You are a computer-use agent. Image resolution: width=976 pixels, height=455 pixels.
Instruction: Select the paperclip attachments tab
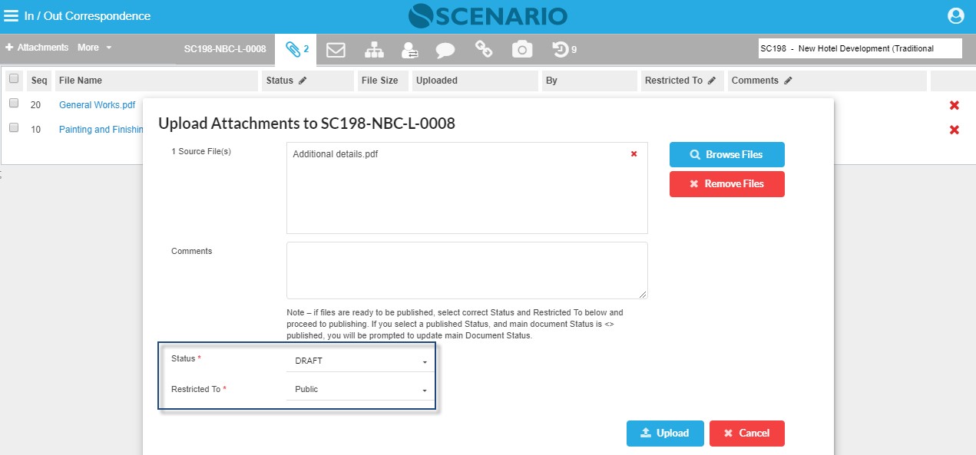tap(296, 50)
